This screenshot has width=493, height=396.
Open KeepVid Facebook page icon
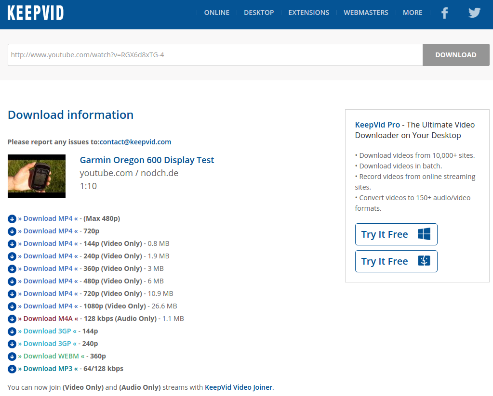(x=444, y=13)
